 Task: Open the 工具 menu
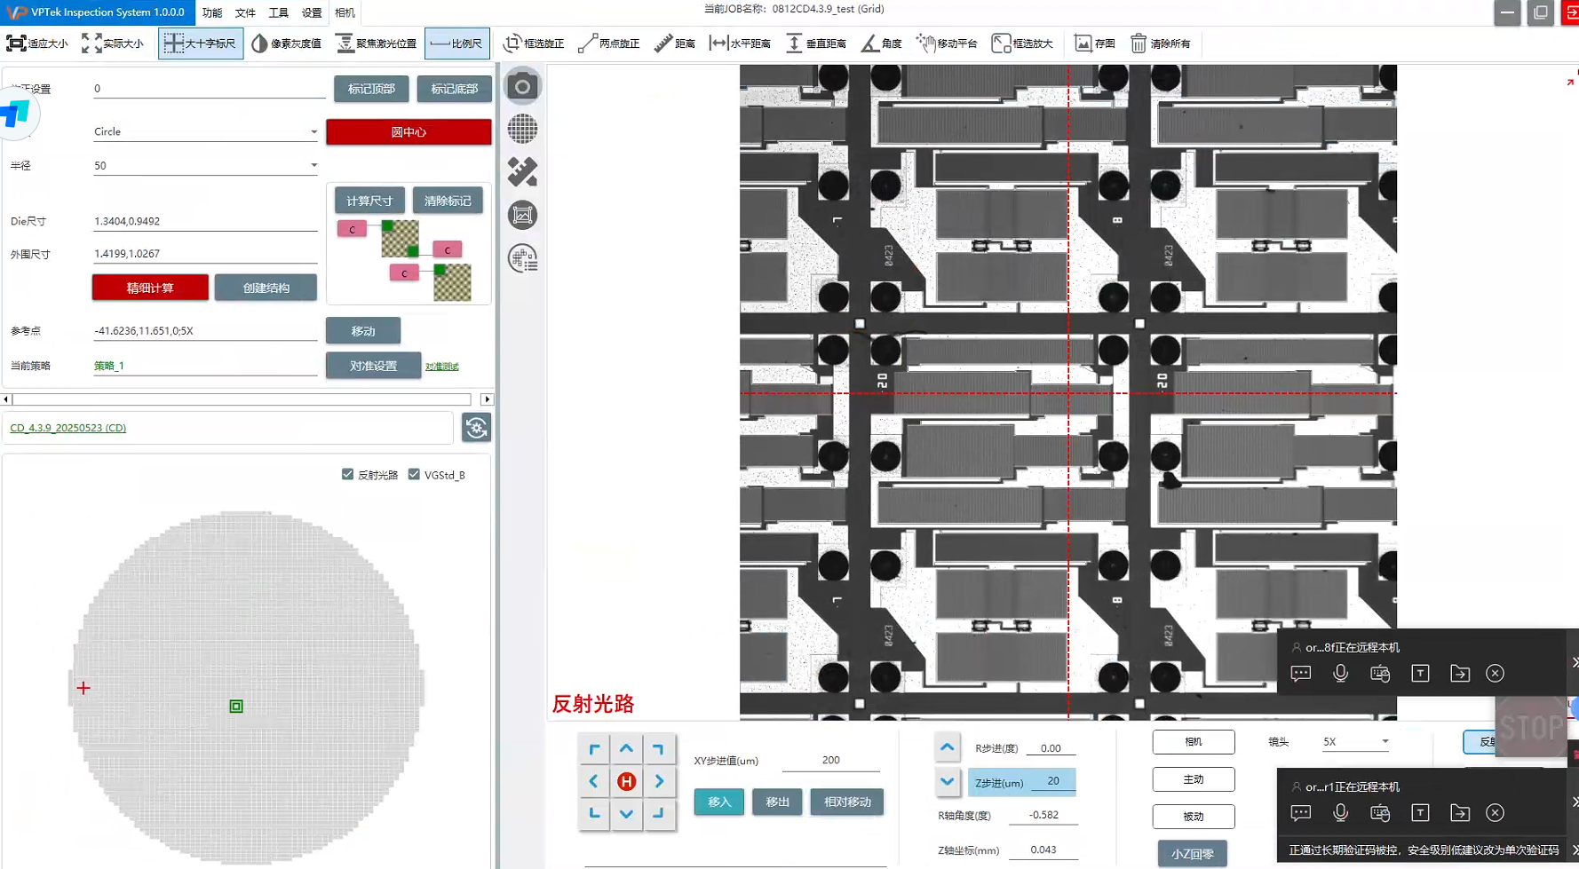point(279,12)
